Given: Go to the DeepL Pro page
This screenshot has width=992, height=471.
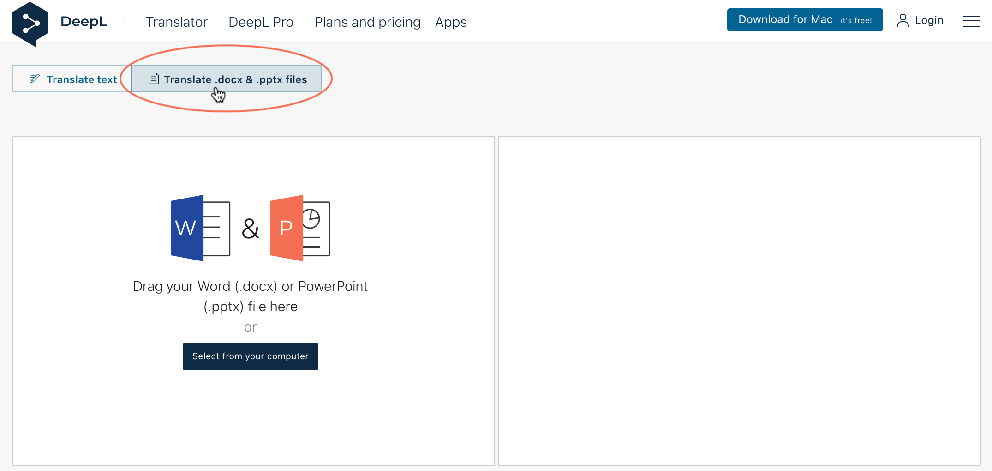Looking at the screenshot, I should click(x=261, y=22).
